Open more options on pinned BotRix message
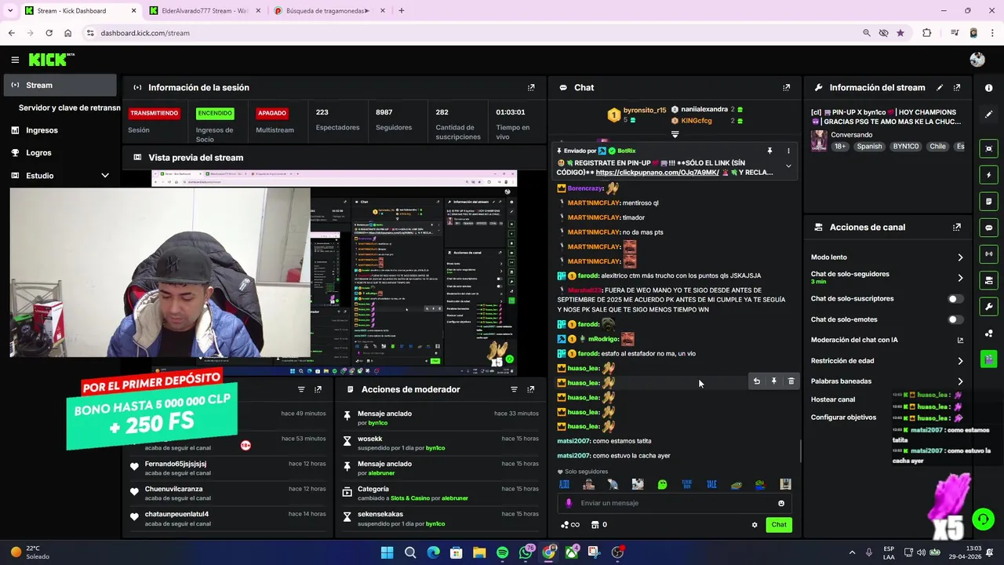Screen dimensions: 1004x565 (x=788, y=151)
